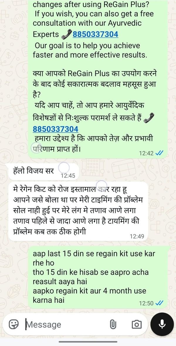Image resolution: width=176 pixels, height=346 pixels.
Task: Tap the 12:49 timestamp
Action: point(137,236)
